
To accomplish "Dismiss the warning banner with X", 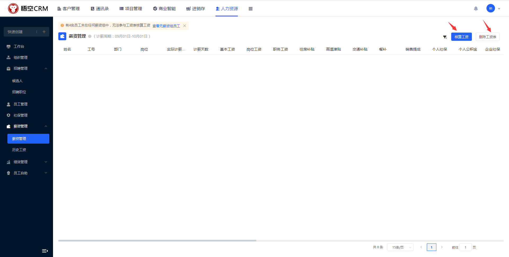I will (x=185, y=26).
